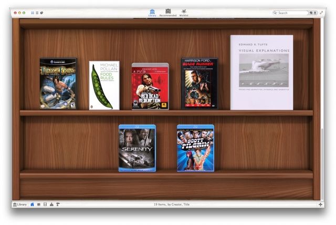Open the Wishlist tab
The height and width of the screenshot is (225, 336).
tap(184, 12)
